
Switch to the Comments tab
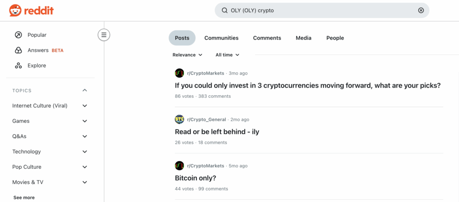(267, 38)
